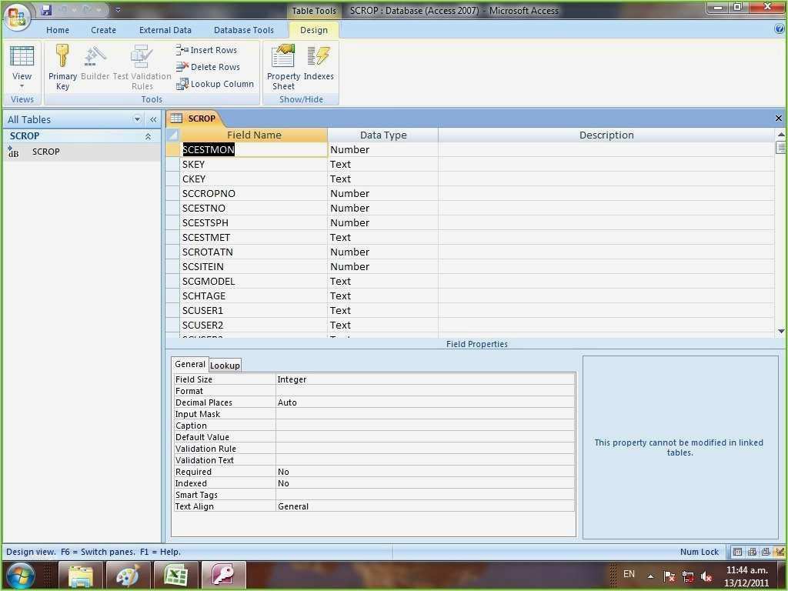Switch to the Database Tools tab
Viewport: 788px width, 591px height.
pyautogui.click(x=243, y=30)
